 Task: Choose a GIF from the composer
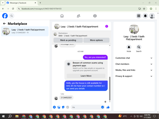pyautogui.click(x=68, y=107)
